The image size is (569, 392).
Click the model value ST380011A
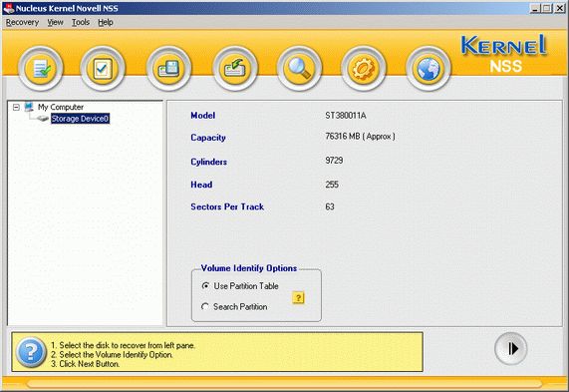[346, 116]
